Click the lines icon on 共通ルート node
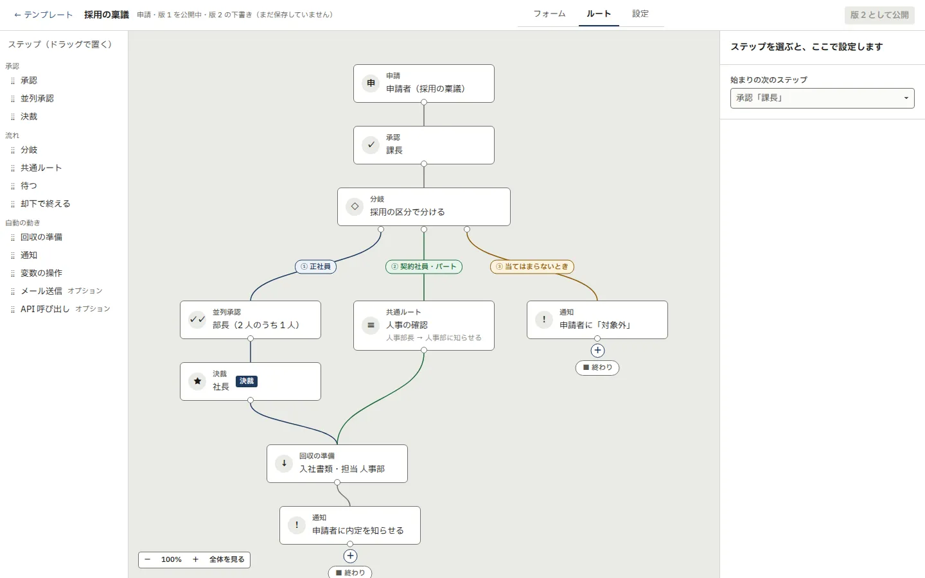925x578 pixels. [x=371, y=325]
